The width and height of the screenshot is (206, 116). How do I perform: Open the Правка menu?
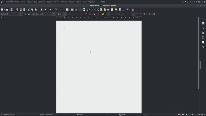coord(30,2)
